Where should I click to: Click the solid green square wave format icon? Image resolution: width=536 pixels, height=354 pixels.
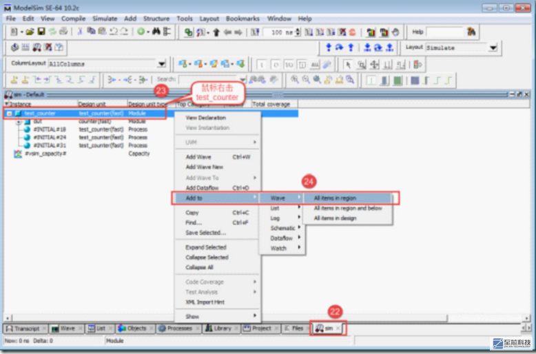(397, 81)
